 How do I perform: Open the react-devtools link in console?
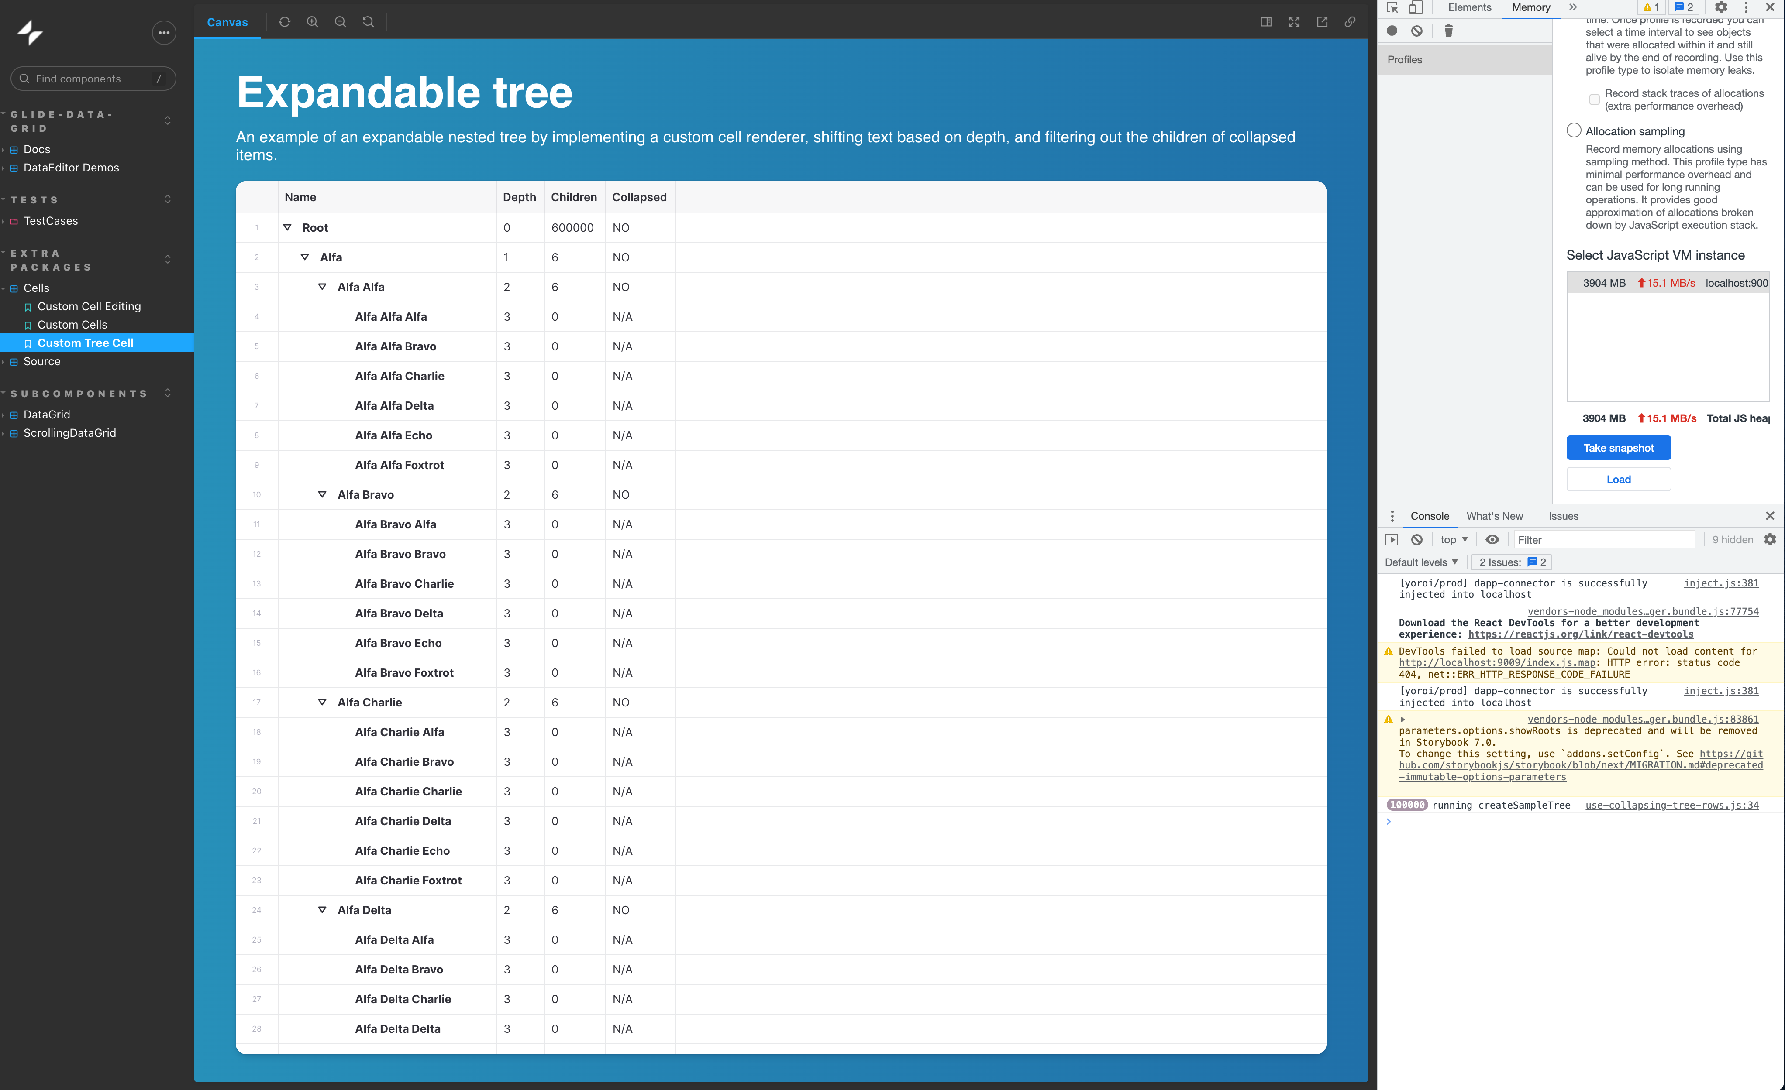1580,634
